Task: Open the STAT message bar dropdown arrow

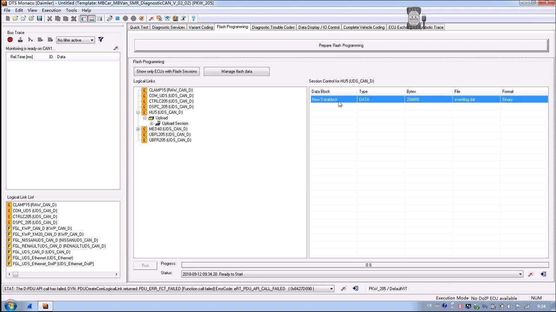Action: (x=331, y=289)
